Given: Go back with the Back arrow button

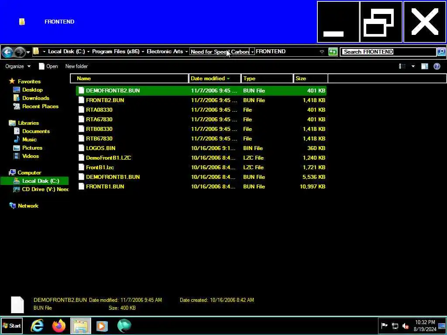Looking at the screenshot, I should tap(7, 52).
